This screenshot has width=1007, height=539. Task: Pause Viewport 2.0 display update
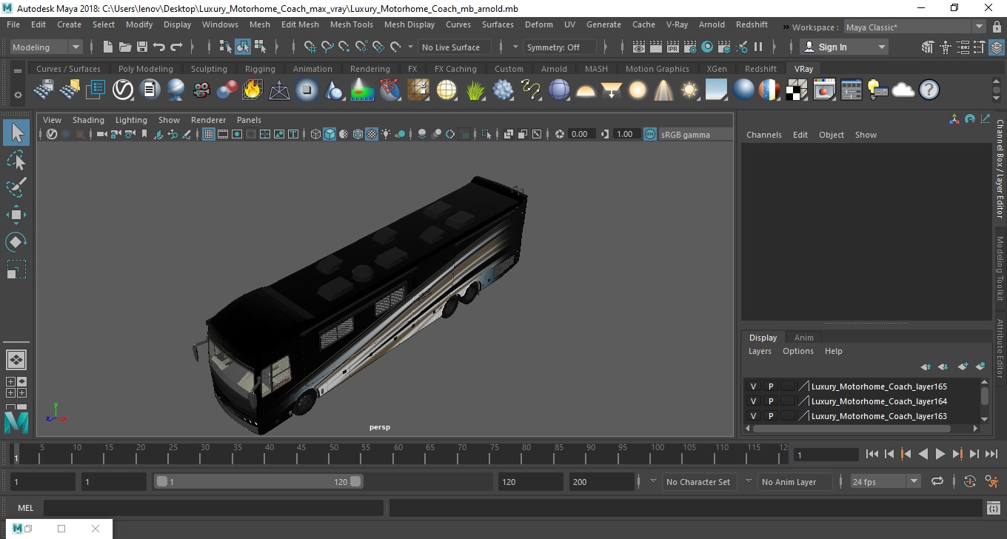pos(758,47)
